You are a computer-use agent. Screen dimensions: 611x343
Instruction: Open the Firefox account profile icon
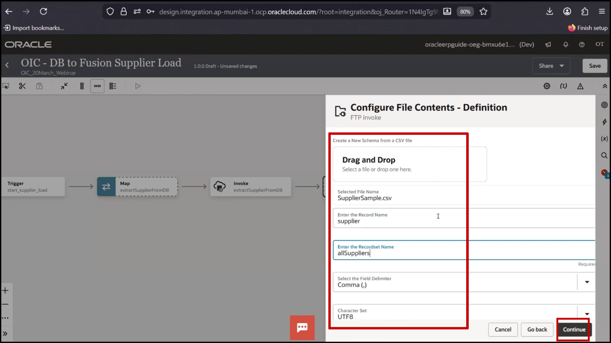point(567,11)
